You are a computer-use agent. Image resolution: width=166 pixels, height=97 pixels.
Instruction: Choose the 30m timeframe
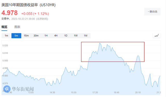(x=36, y=36)
